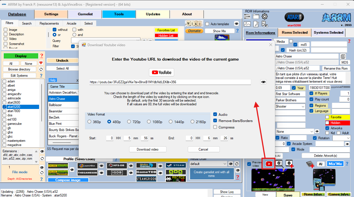Select the 720p video format
The image size is (354, 197).
(x=129, y=122)
